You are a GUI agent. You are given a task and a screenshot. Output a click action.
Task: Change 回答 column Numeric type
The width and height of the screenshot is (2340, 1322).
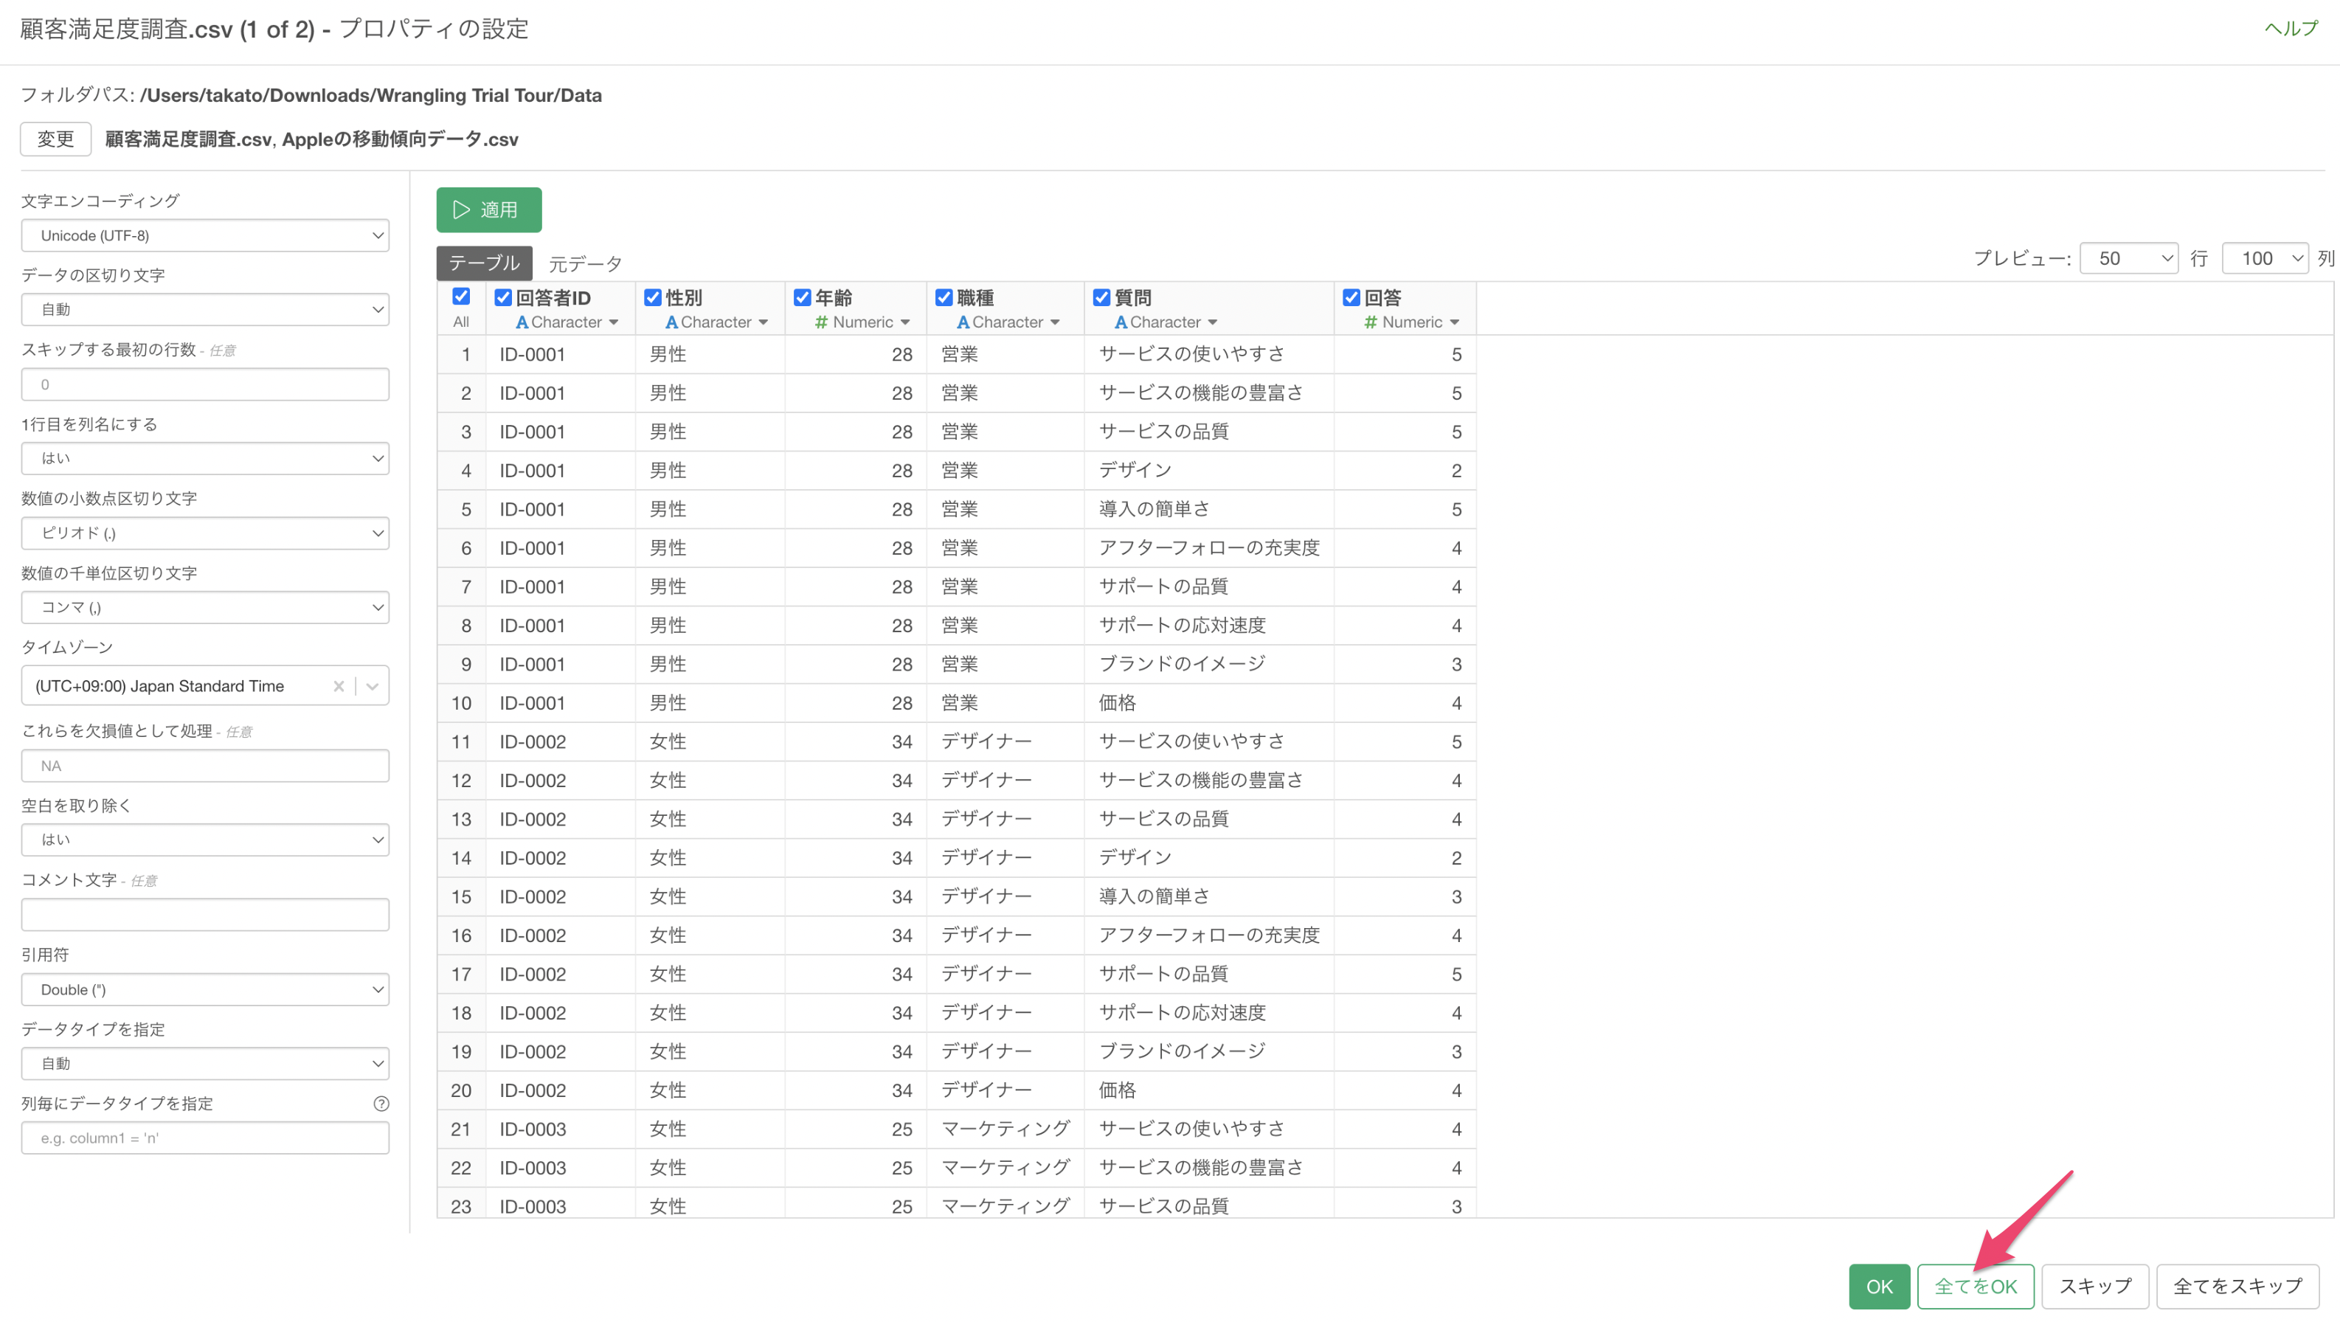click(x=1413, y=322)
